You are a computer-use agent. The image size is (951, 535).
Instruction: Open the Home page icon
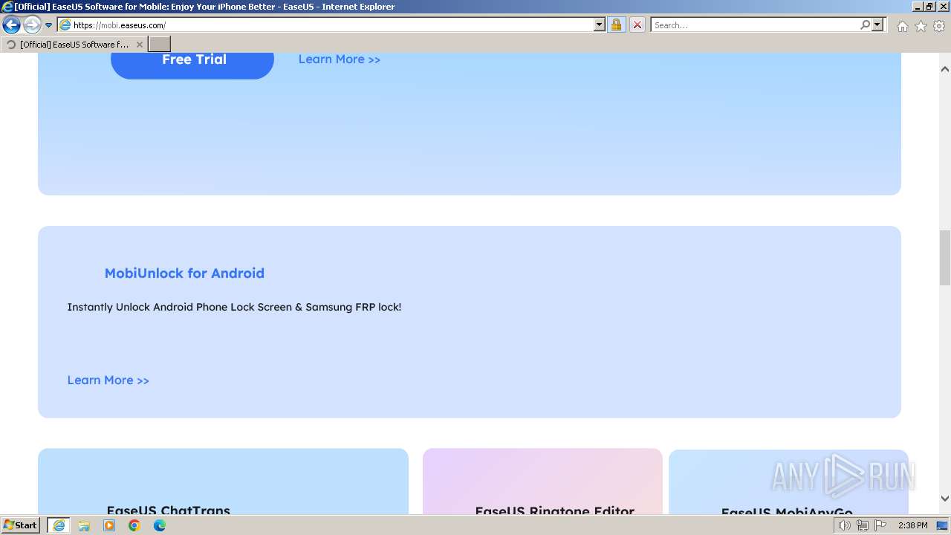click(902, 26)
